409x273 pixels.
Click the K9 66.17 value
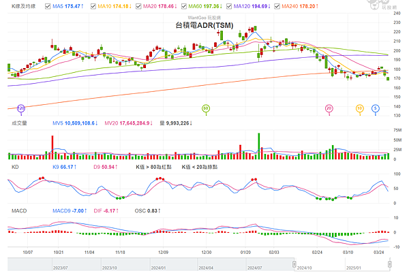[65, 167]
